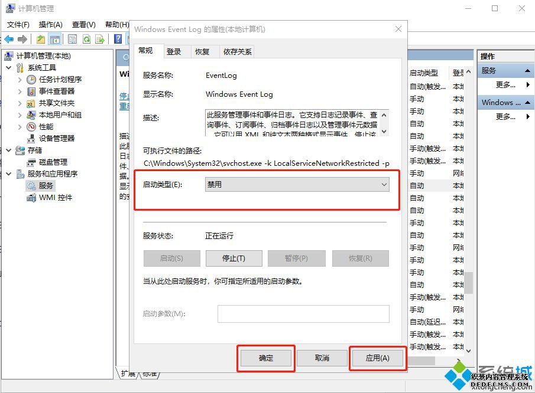Open the 文件(F) menu
535x393 pixels.
coord(18,25)
